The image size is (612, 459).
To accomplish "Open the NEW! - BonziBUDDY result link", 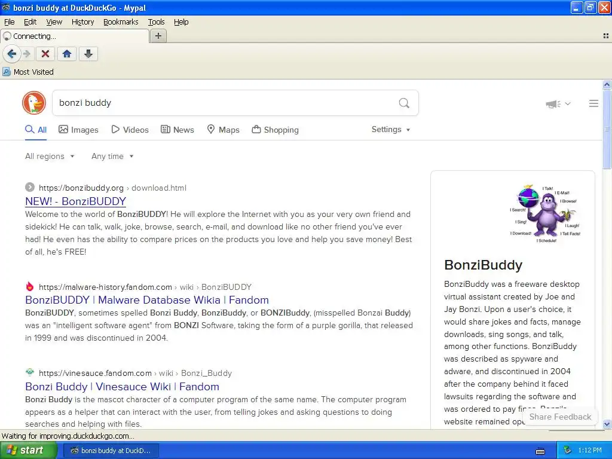I will click(x=76, y=201).
